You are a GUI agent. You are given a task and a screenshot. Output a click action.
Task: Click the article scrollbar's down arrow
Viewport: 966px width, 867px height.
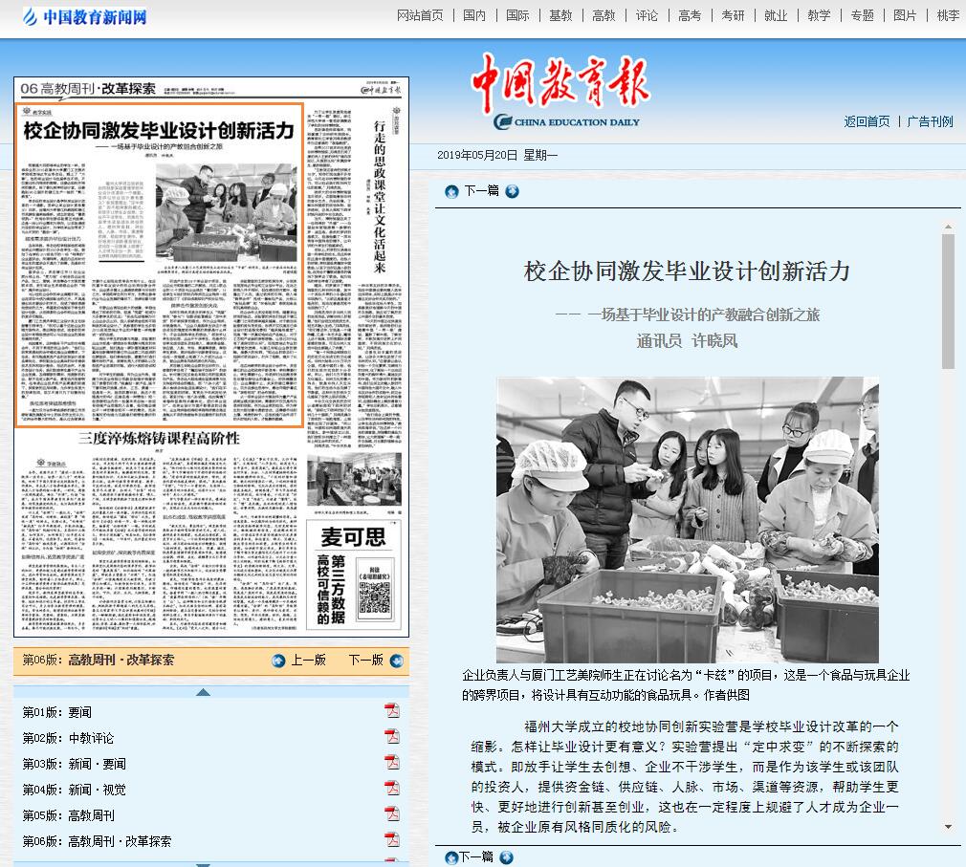948,827
